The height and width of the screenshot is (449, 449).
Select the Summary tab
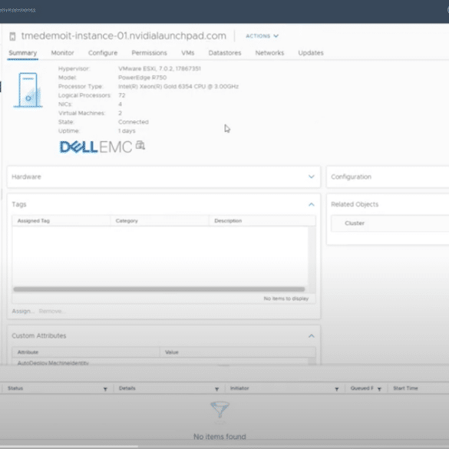click(x=22, y=53)
